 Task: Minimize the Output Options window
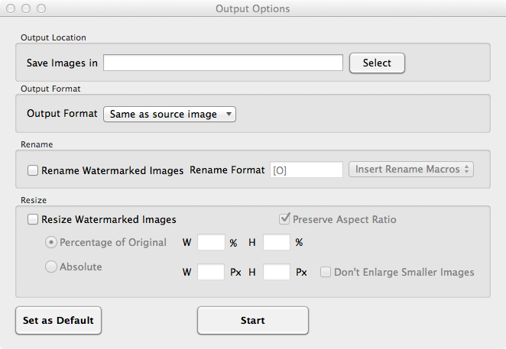pos(26,8)
